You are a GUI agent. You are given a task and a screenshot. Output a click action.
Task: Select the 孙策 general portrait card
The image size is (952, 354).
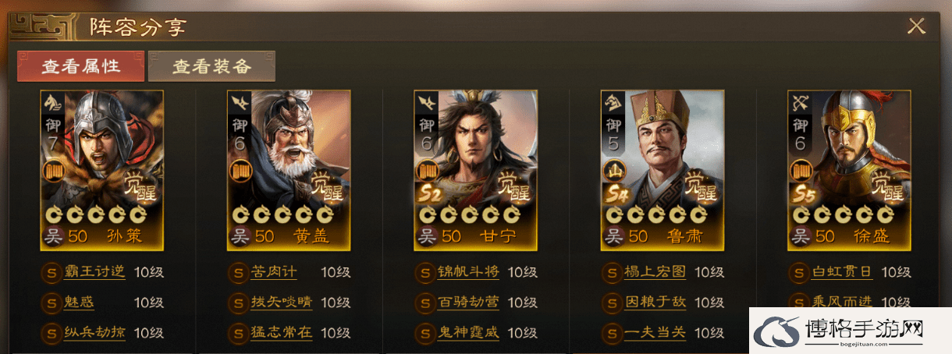[x=102, y=170]
